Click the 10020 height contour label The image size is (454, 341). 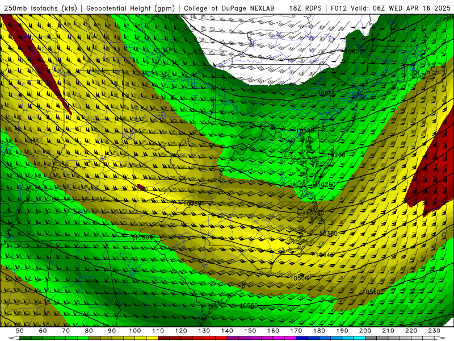(x=354, y=51)
